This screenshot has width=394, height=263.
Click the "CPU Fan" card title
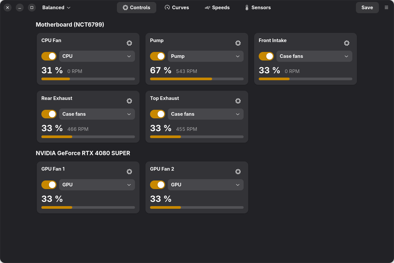tap(51, 40)
